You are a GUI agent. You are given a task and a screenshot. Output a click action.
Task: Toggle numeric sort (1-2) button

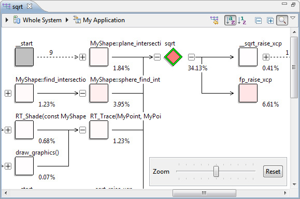[242, 20]
